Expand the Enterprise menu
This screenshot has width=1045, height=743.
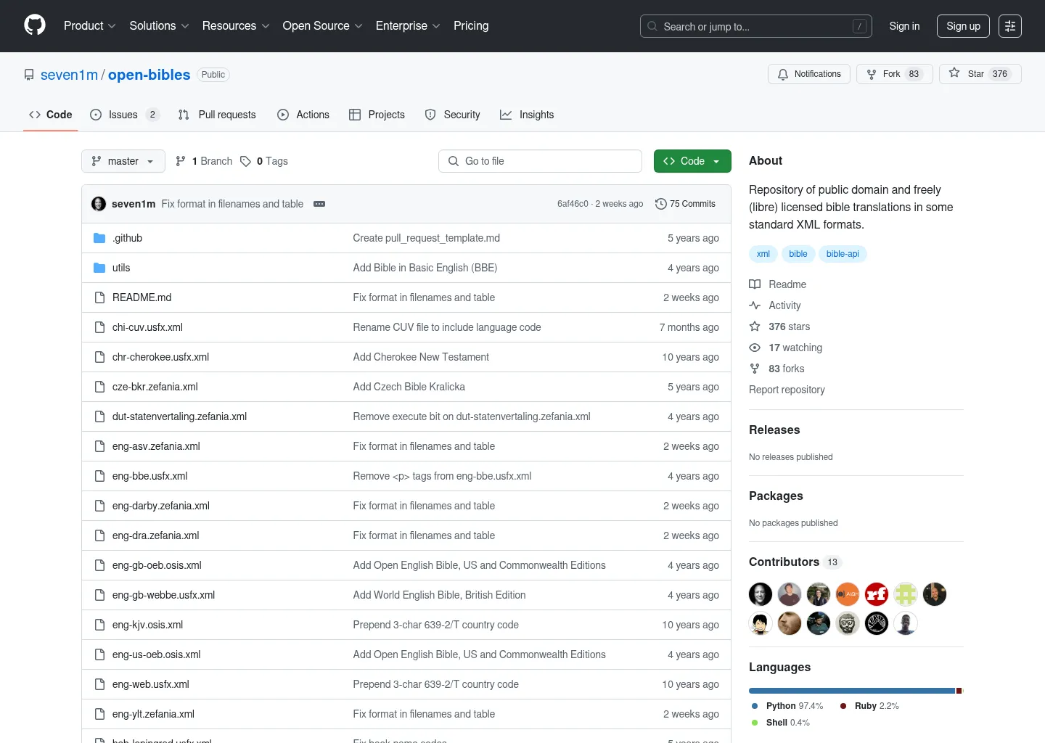point(408,26)
